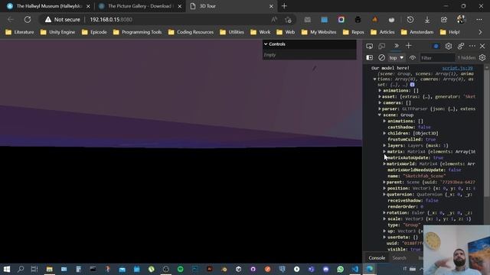490x275 pixels.
Task: Open browser history clock icon
Action: [x=410, y=19]
